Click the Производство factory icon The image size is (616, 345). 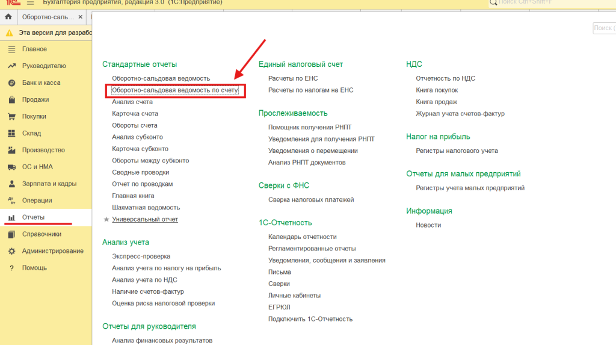pos(12,150)
